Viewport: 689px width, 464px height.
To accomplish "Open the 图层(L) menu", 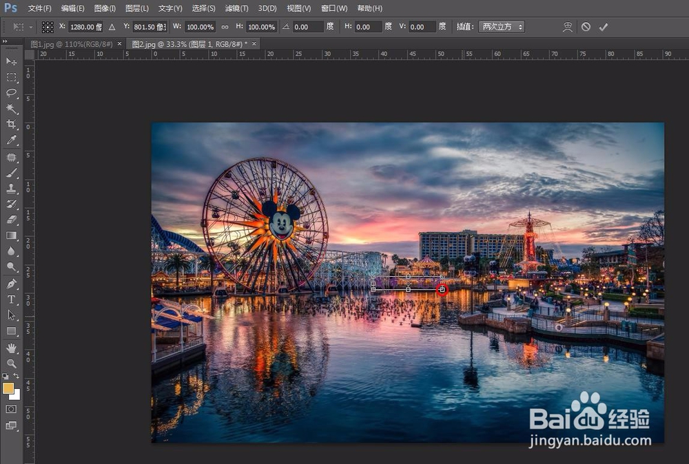I will (136, 8).
